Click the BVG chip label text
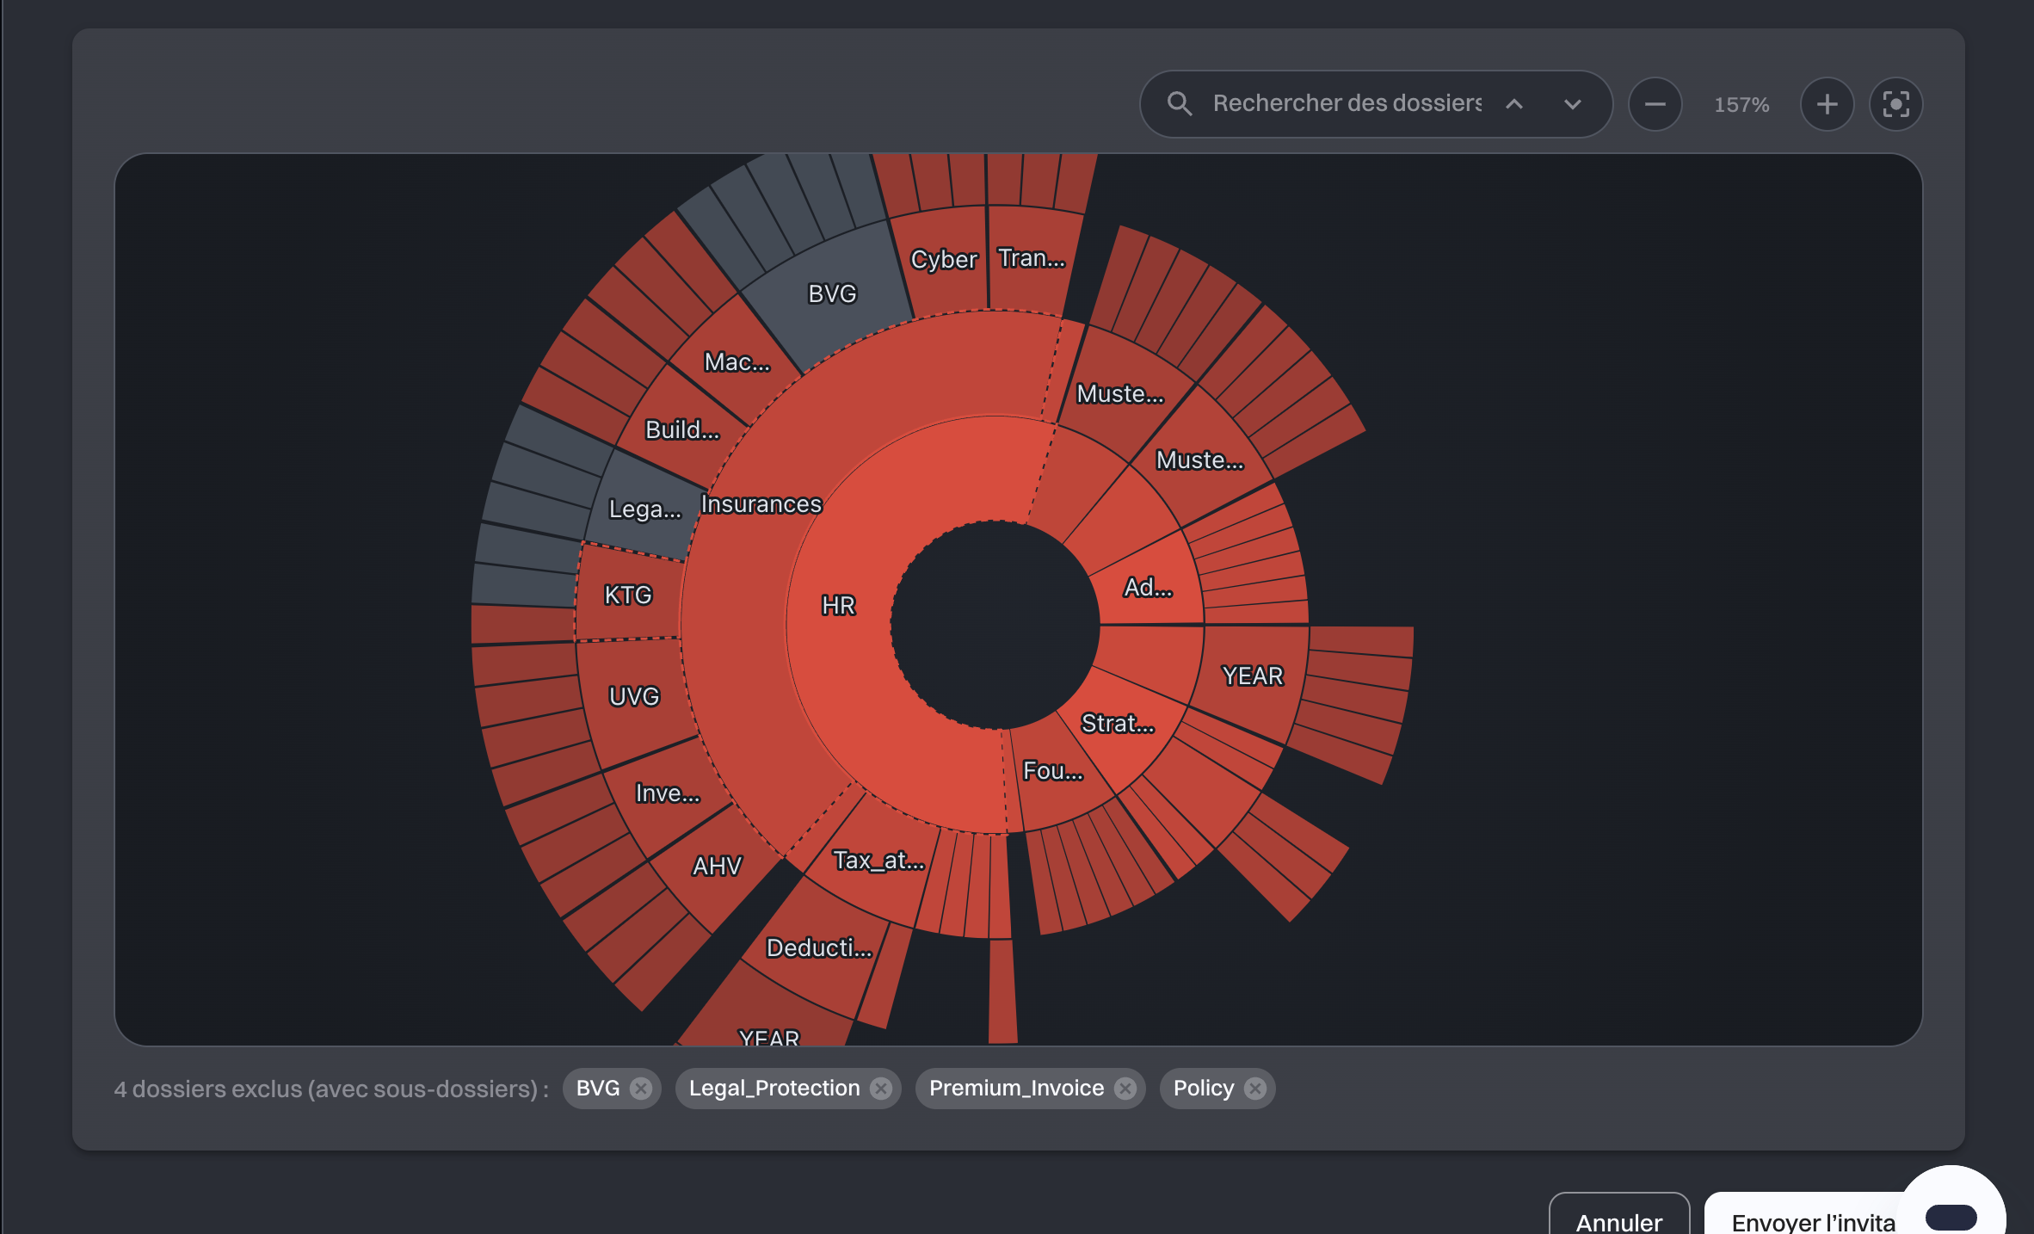2034x1234 pixels. coord(598,1089)
